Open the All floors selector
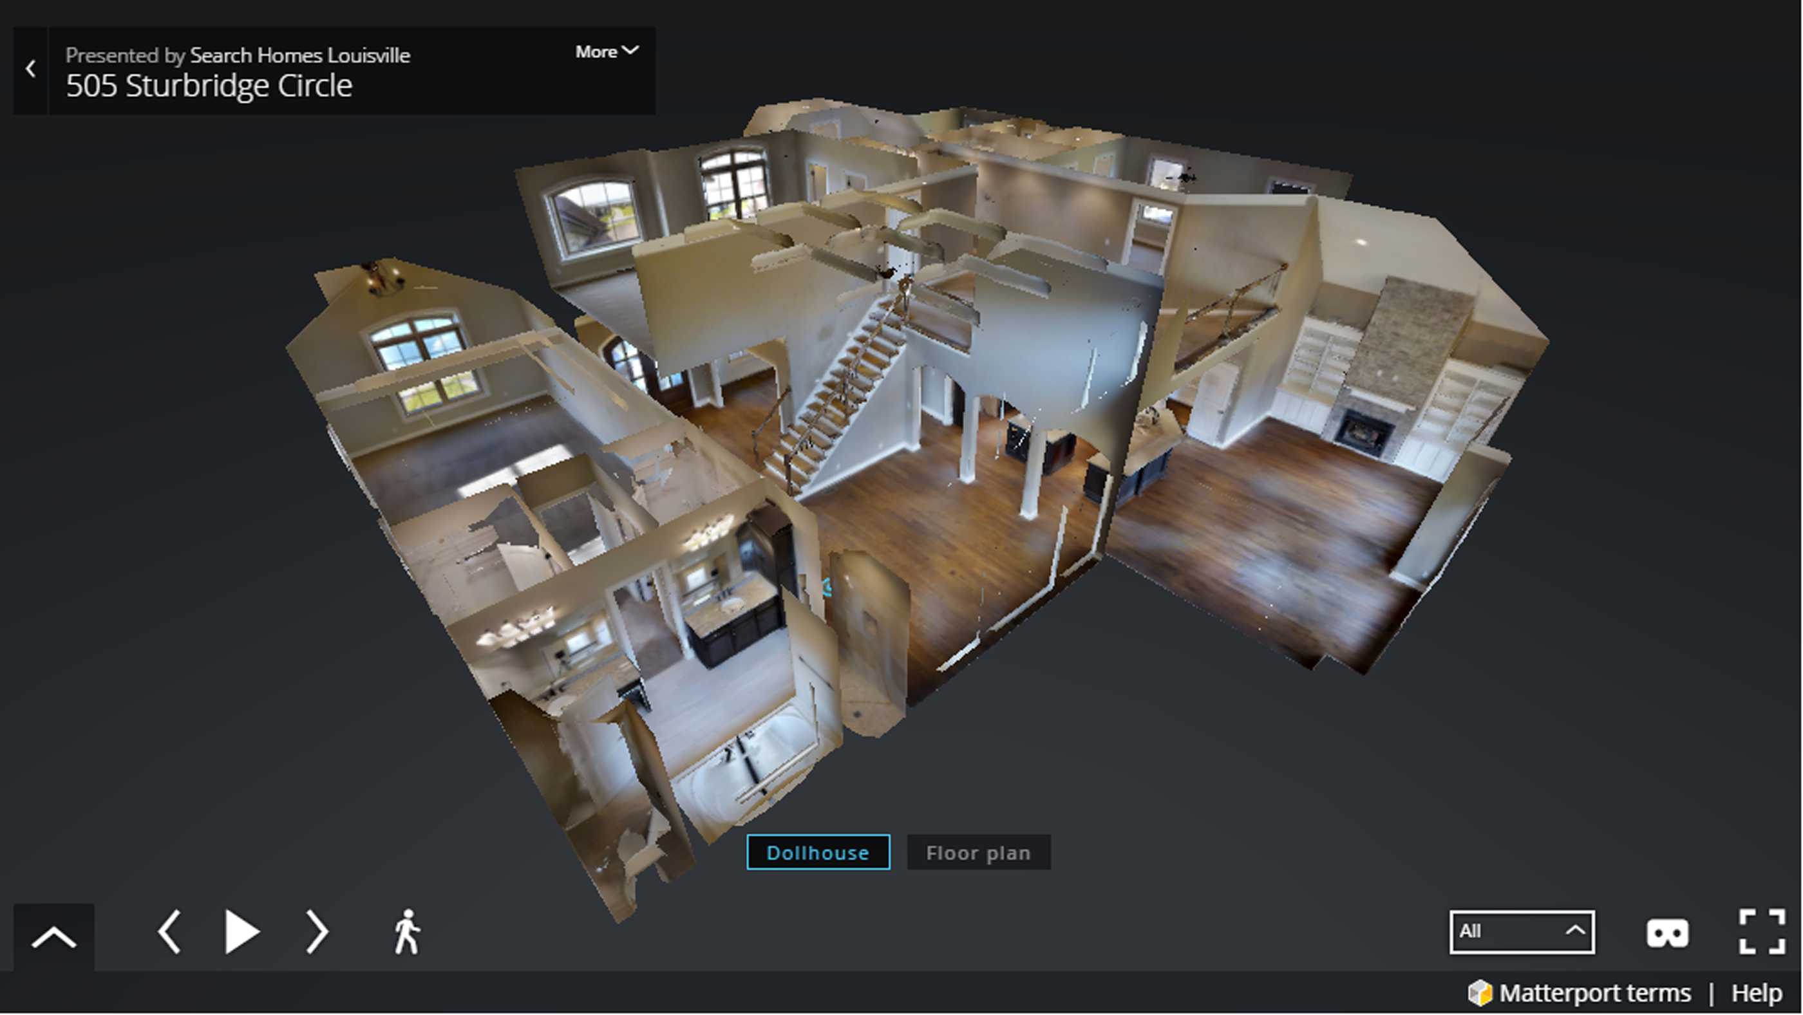 coord(1522,933)
